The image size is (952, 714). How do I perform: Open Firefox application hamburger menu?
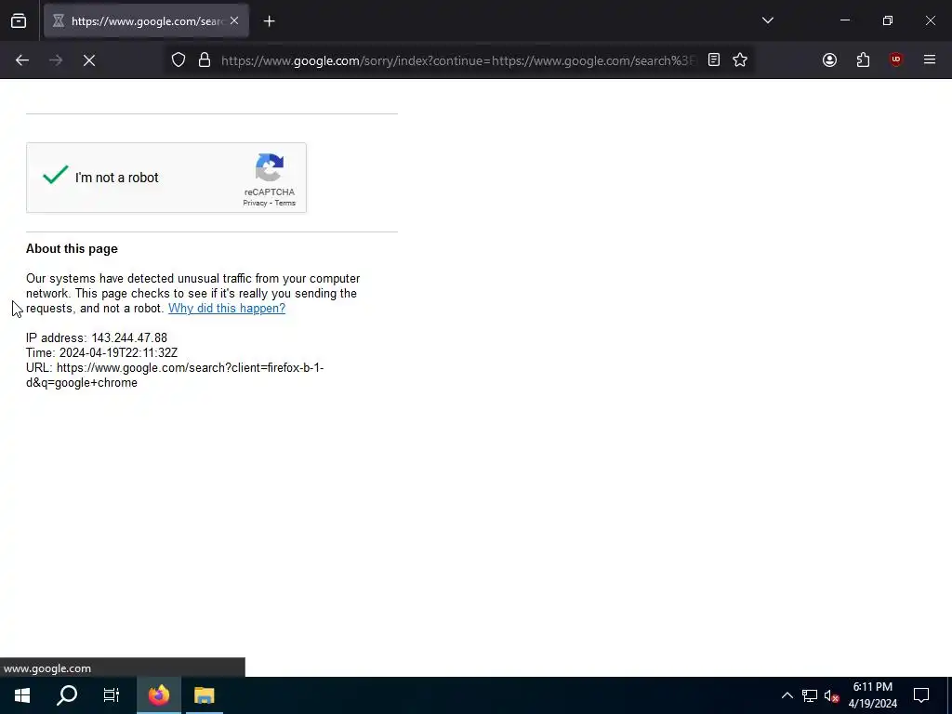click(930, 59)
